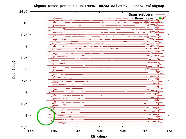The height and width of the screenshot is (139, 186).
Task: Click the 146 tick label on RA axis
Action: pyautogui.click(x=54, y=131)
